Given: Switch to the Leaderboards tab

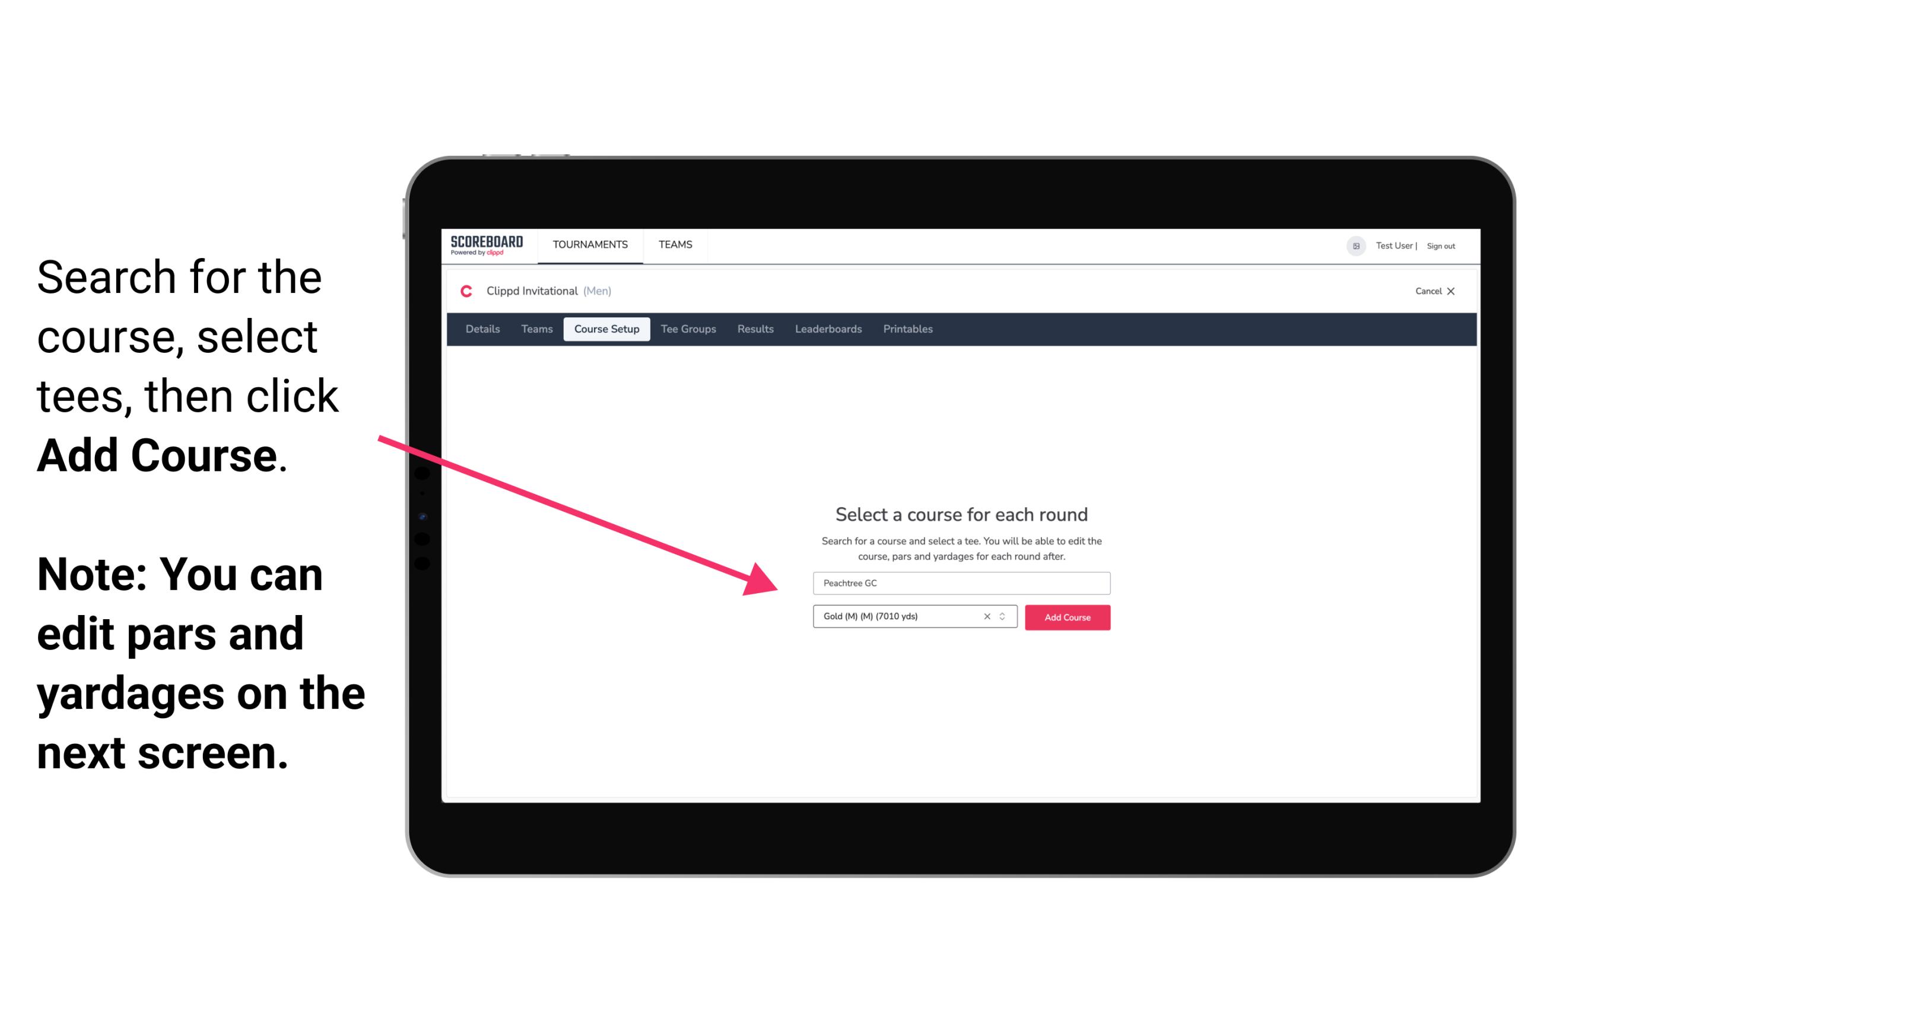Looking at the screenshot, I should [826, 329].
